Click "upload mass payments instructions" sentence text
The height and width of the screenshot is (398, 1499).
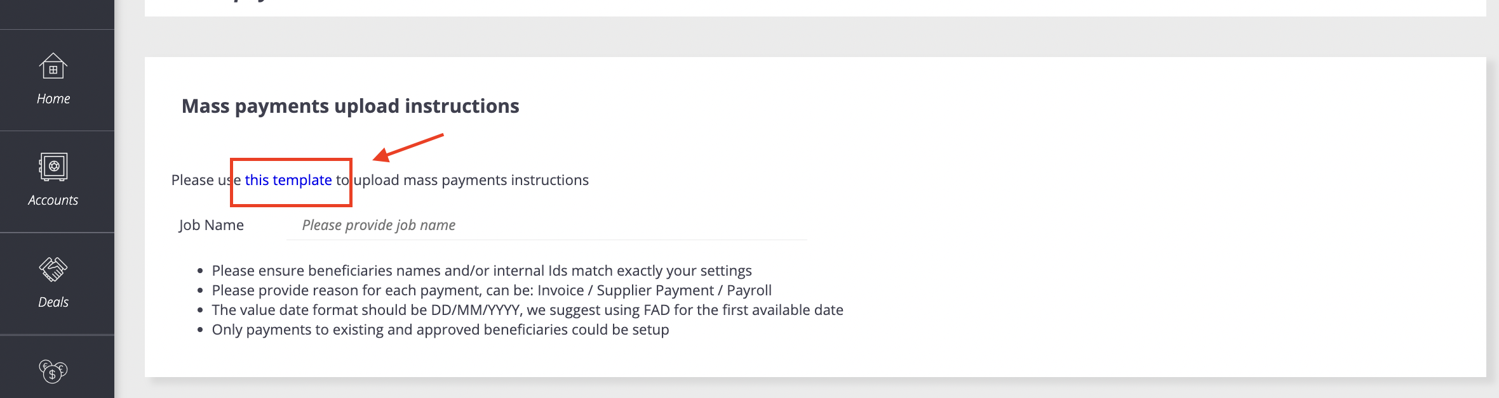pyautogui.click(x=471, y=180)
